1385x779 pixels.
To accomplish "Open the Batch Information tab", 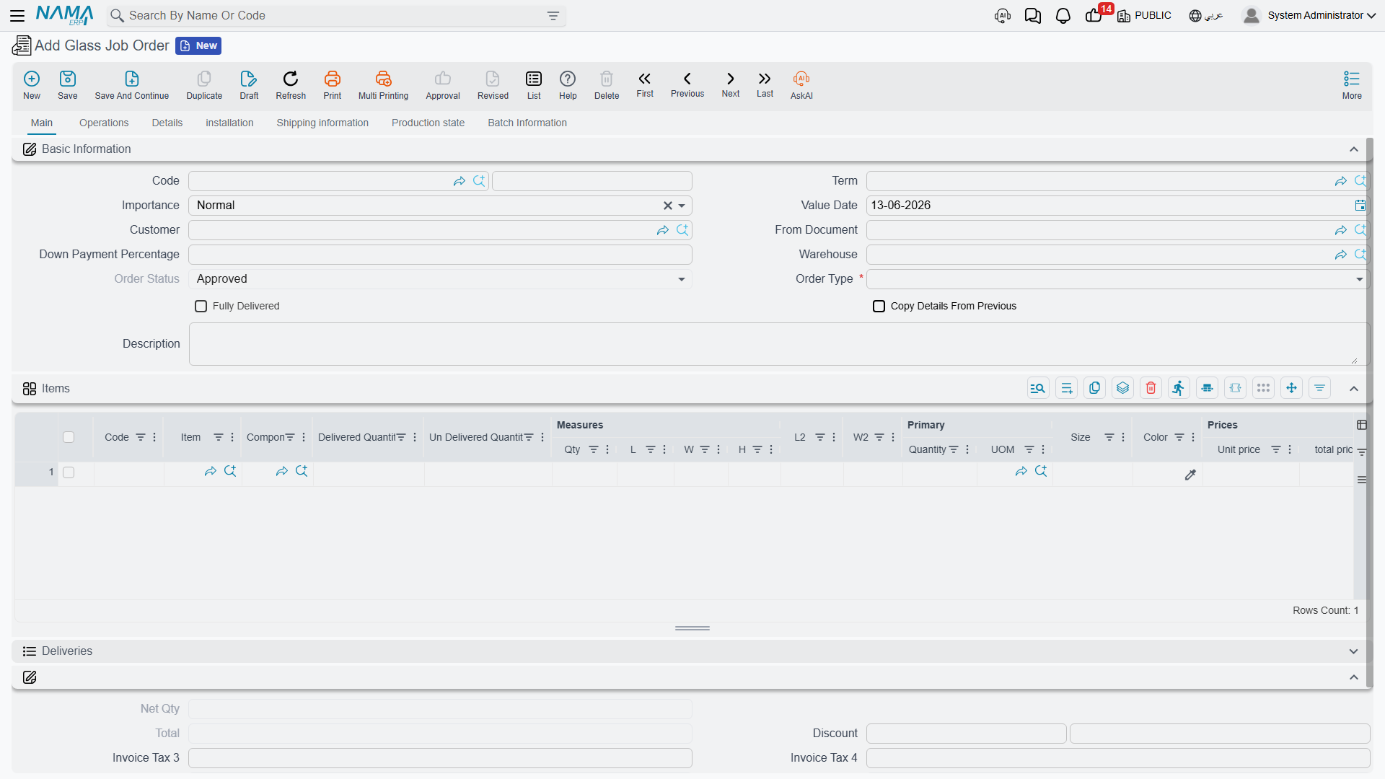I will pyautogui.click(x=527, y=123).
